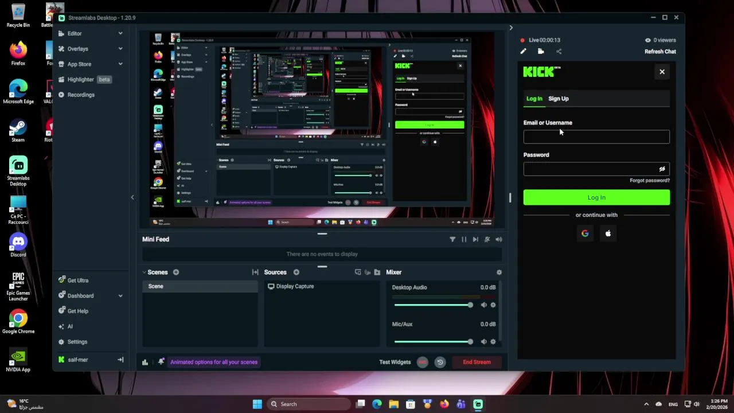Toggle muting of event alerts in Mini Feed
The width and height of the screenshot is (734, 413).
click(x=487, y=240)
